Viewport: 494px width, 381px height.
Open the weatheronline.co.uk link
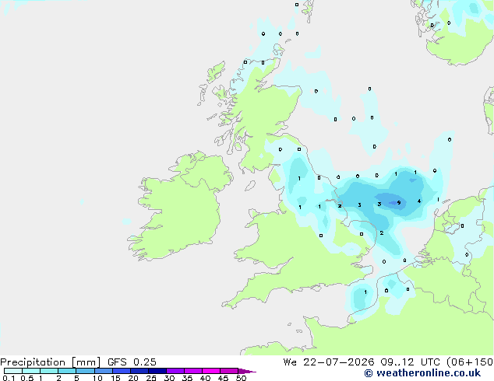tap(429, 373)
